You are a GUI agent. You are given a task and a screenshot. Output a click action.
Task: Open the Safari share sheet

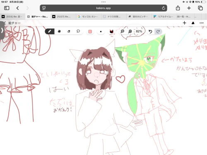tap(178, 8)
